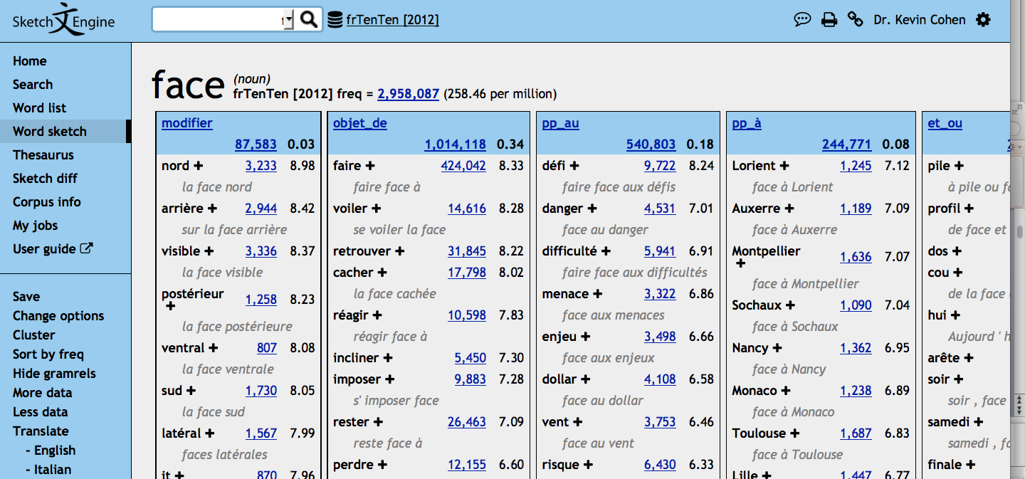Click the external link icon beside User guide
1025x479 pixels.
87,248
